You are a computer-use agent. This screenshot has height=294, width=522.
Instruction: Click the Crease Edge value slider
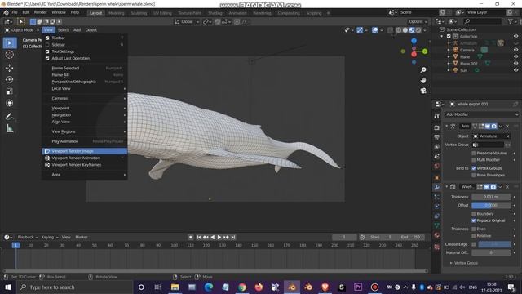[494, 244]
